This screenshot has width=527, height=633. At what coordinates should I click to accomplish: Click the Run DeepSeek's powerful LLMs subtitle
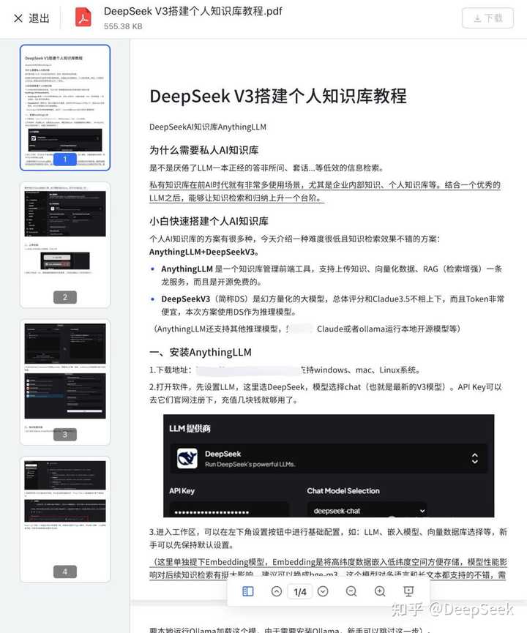(250, 464)
